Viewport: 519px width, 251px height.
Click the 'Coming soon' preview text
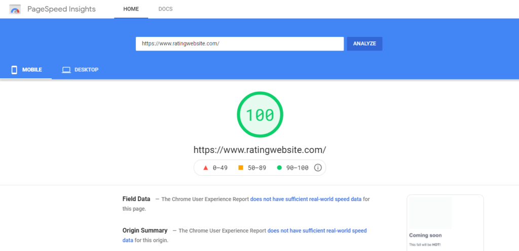coord(425,235)
